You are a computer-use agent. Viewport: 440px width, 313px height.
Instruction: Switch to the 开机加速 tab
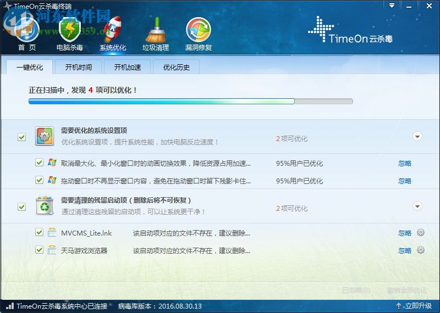[128, 67]
